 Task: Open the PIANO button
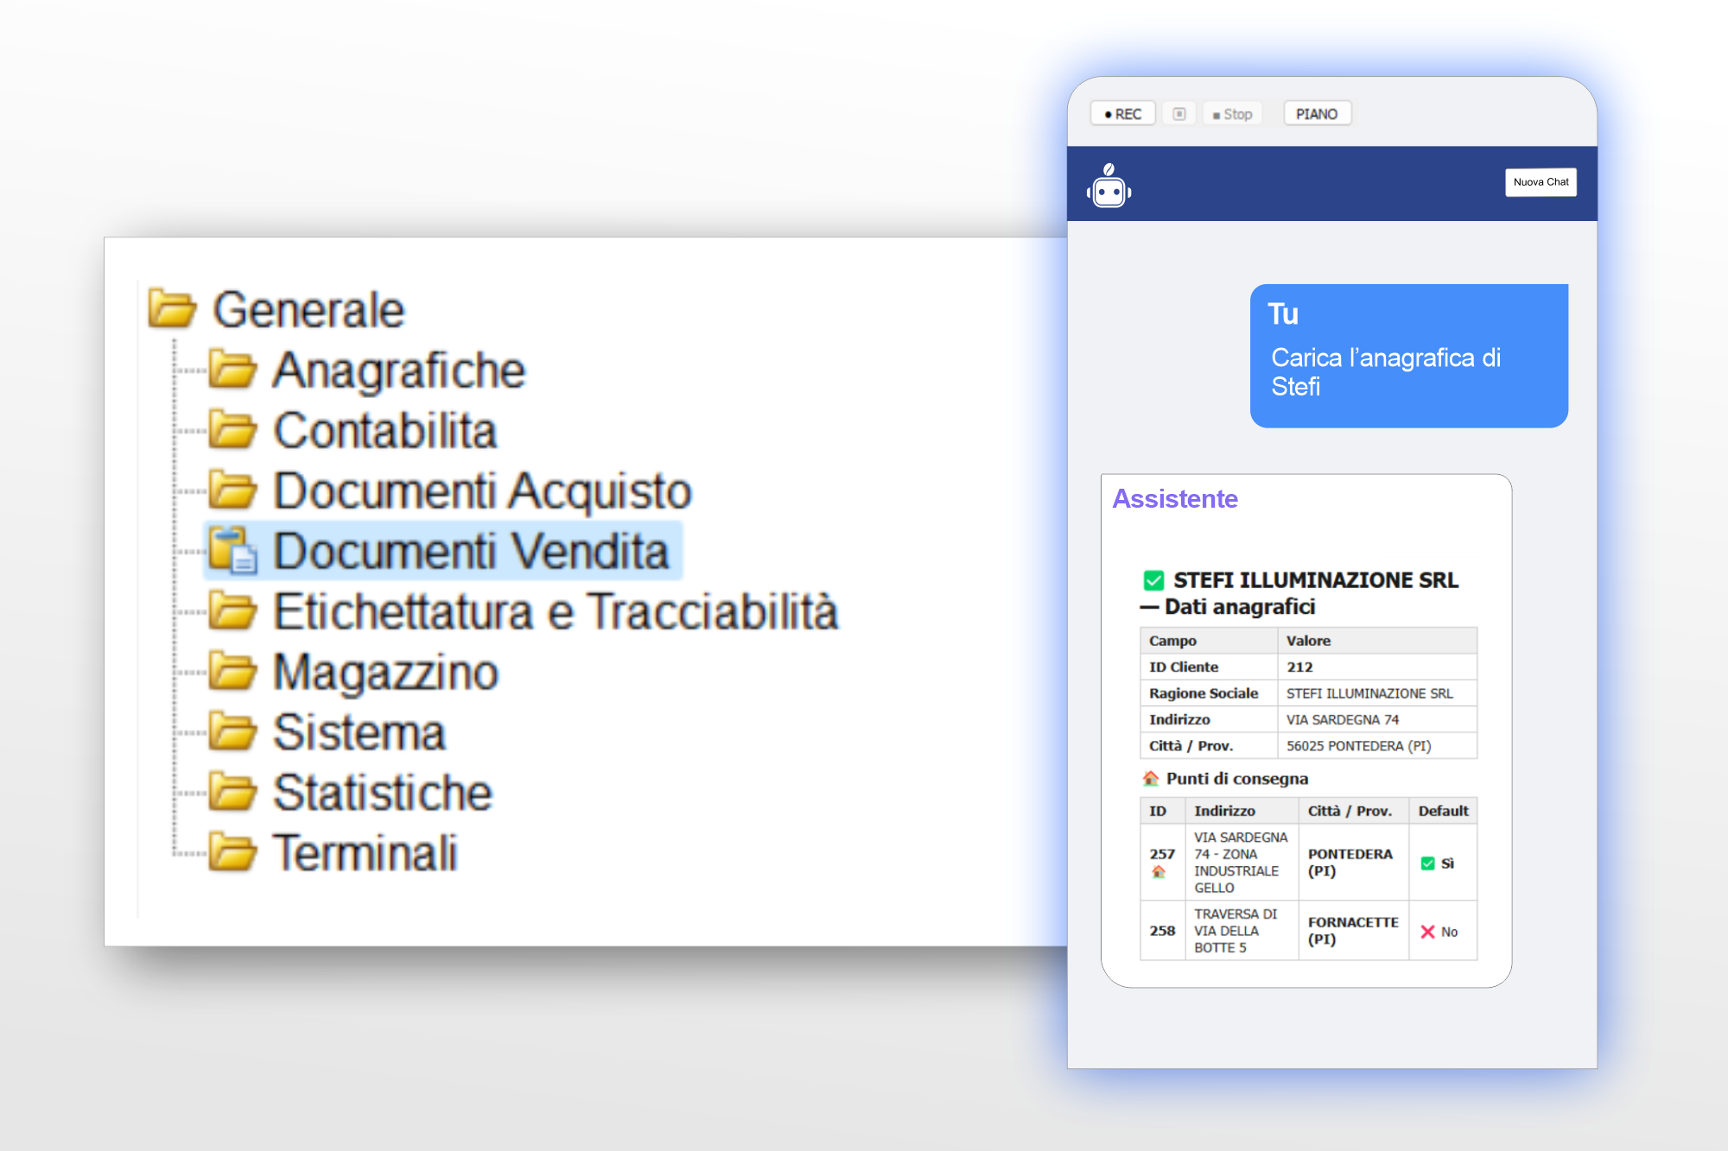pyautogui.click(x=1317, y=114)
